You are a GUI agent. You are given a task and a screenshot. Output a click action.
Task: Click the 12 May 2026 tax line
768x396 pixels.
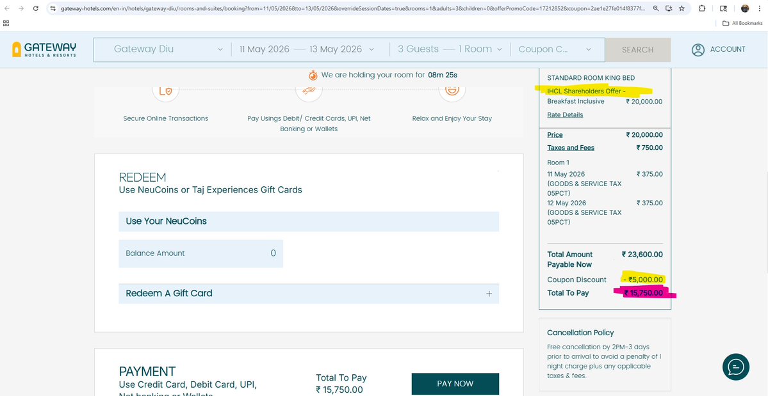pyautogui.click(x=605, y=212)
